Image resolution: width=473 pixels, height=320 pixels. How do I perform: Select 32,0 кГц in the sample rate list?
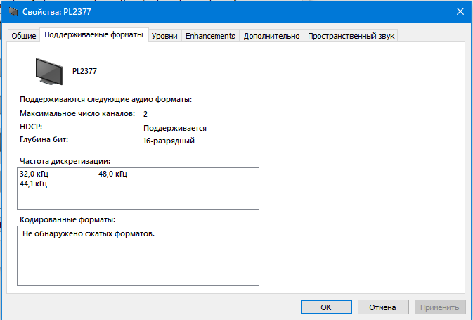click(34, 174)
